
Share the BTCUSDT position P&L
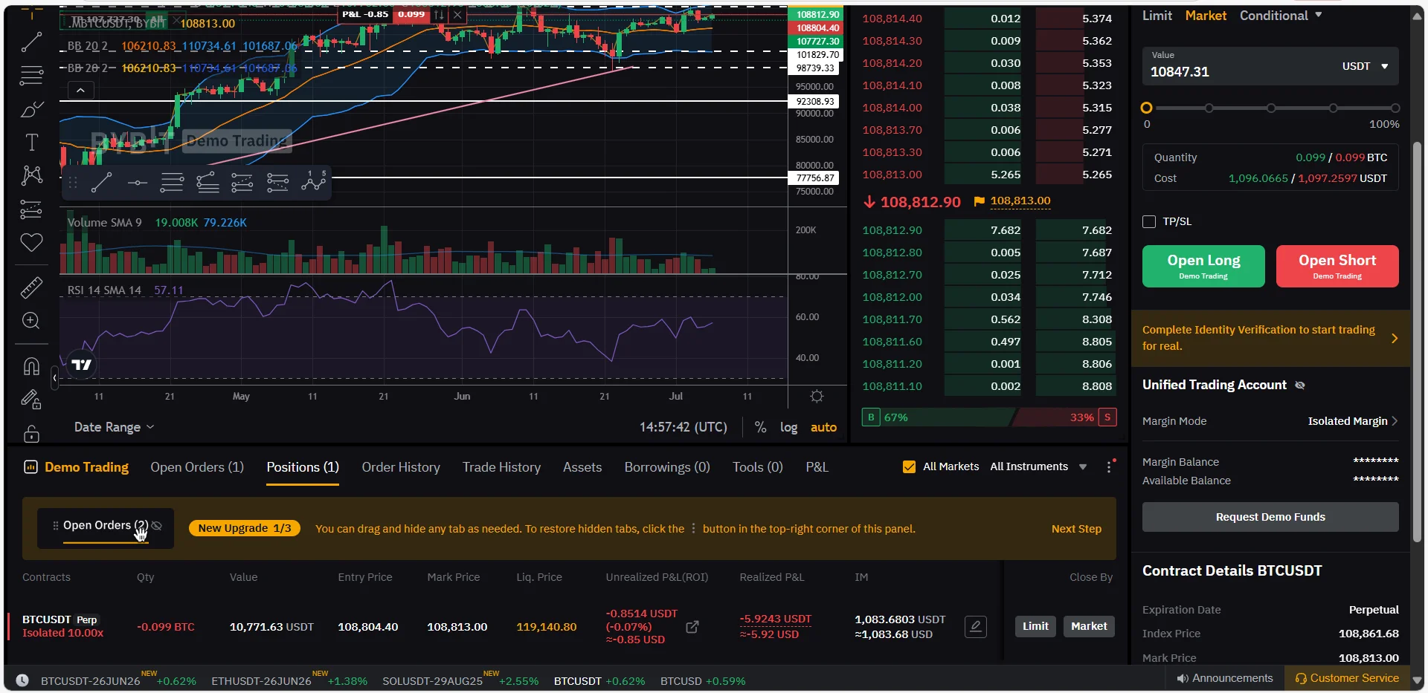[x=692, y=627]
